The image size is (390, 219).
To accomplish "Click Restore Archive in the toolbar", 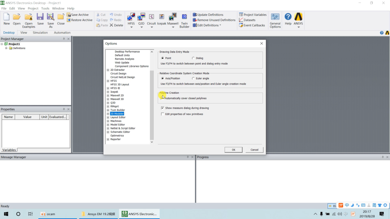I will point(80,20).
